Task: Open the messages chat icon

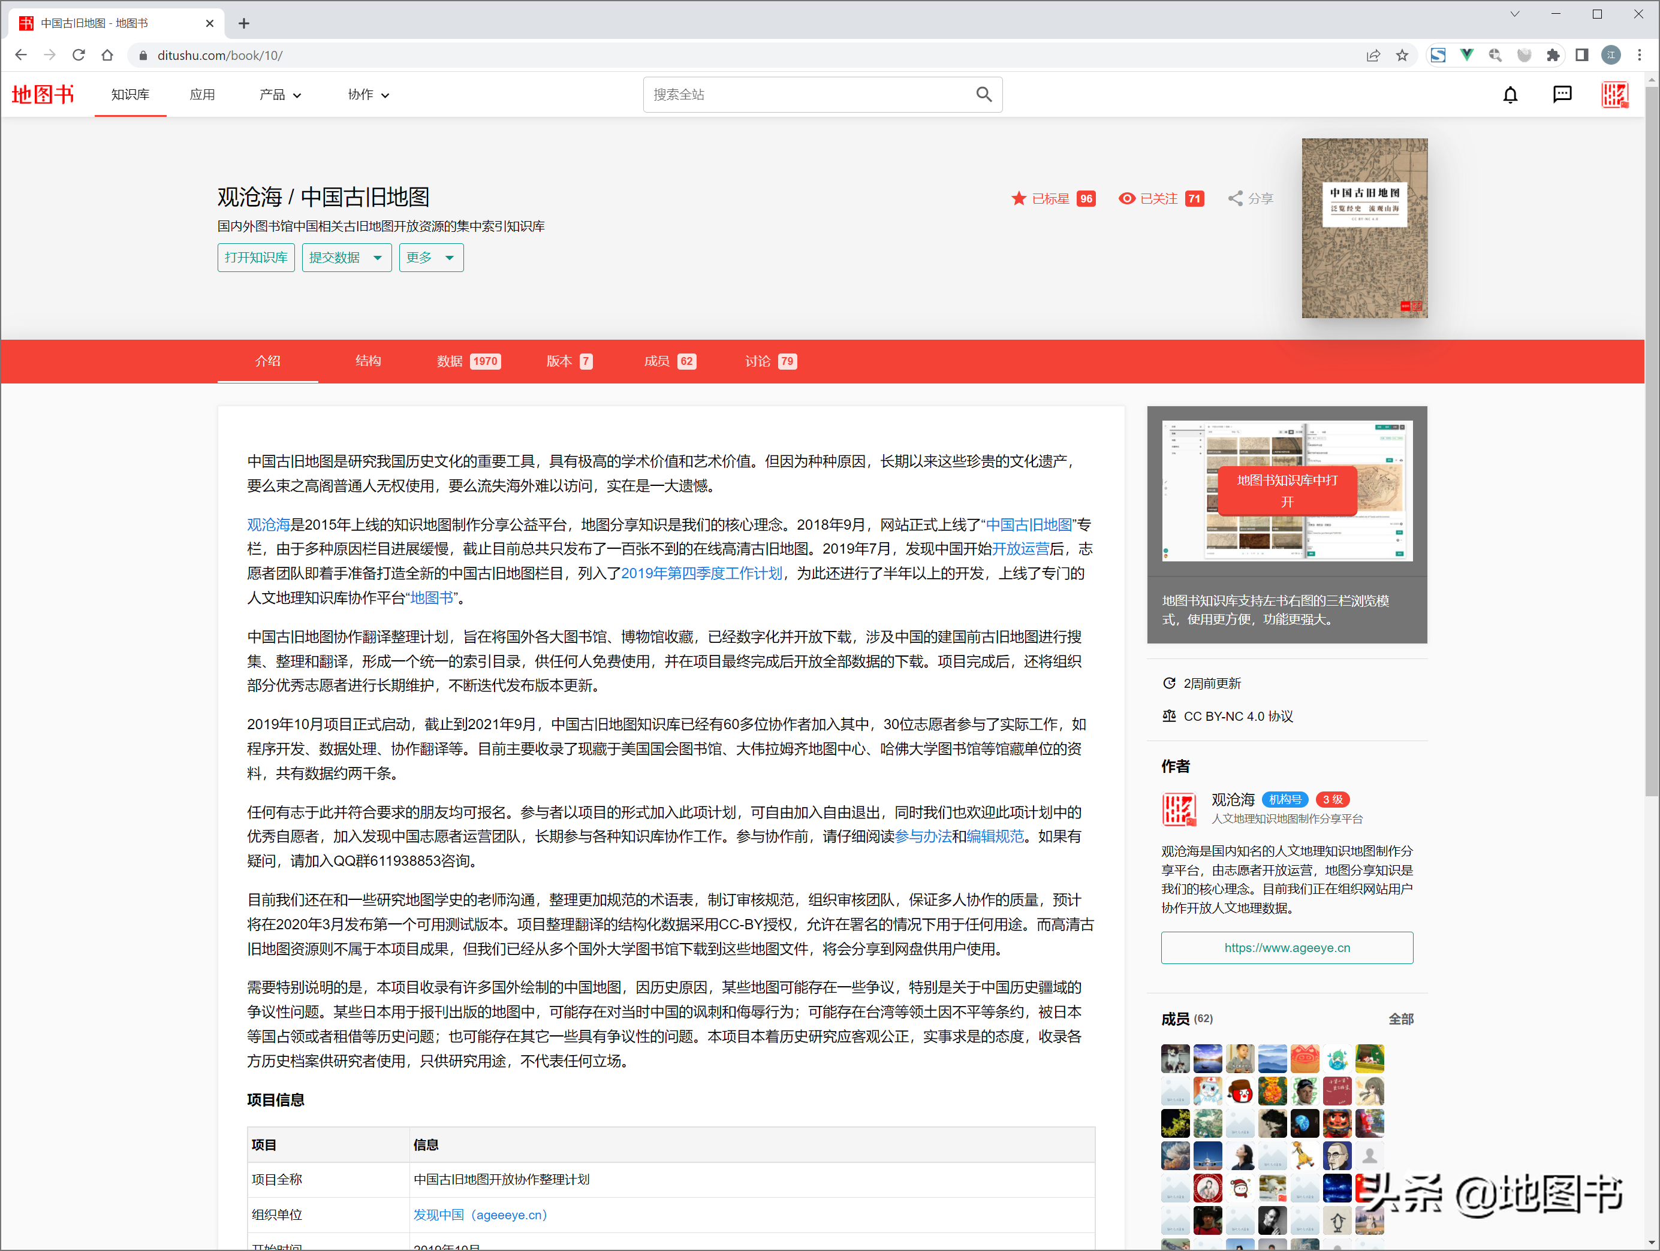Action: tap(1562, 95)
